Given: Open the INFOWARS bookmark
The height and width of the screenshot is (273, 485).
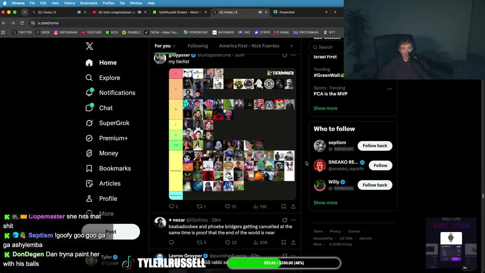Looking at the screenshot, I should coord(223,32).
